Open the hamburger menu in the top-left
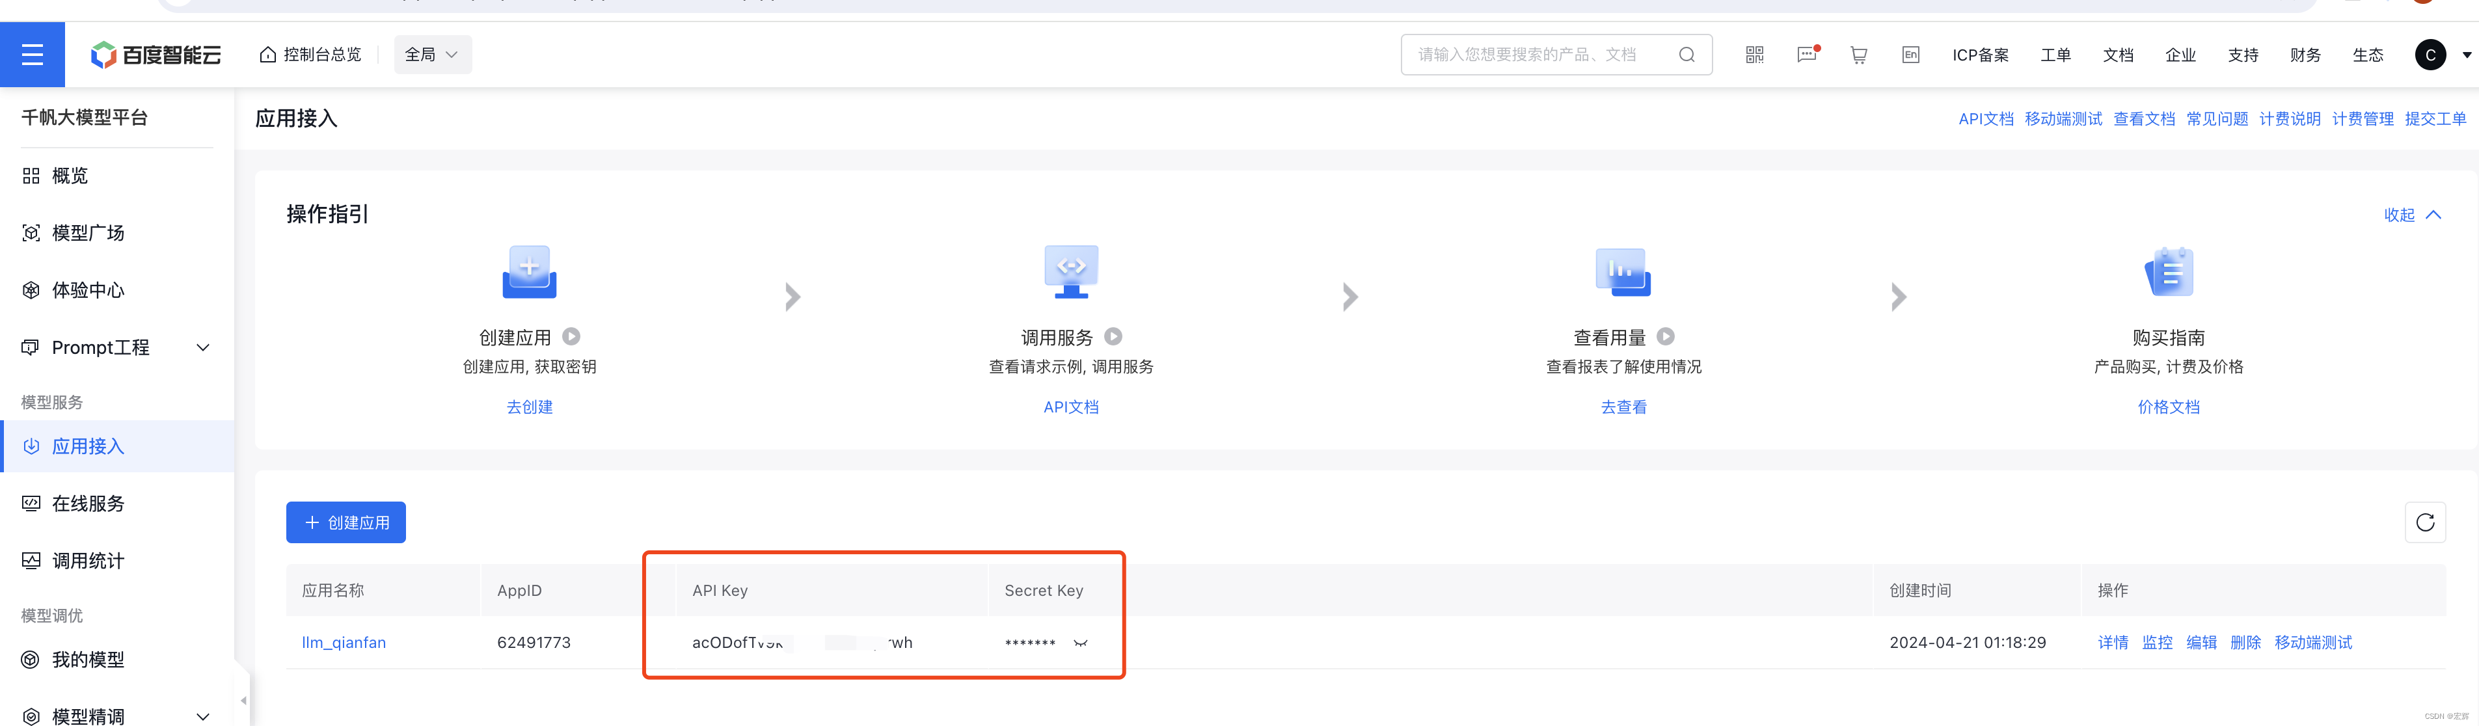The width and height of the screenshot is (2479, 726). point(32,55)
